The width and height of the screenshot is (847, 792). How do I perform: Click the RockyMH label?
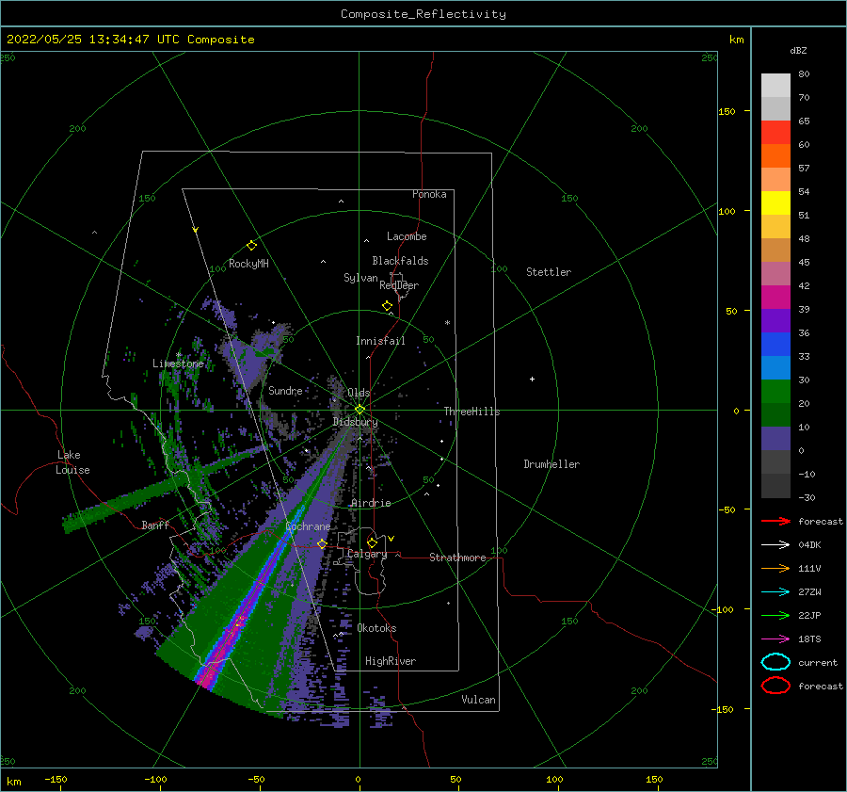(248, 264)
